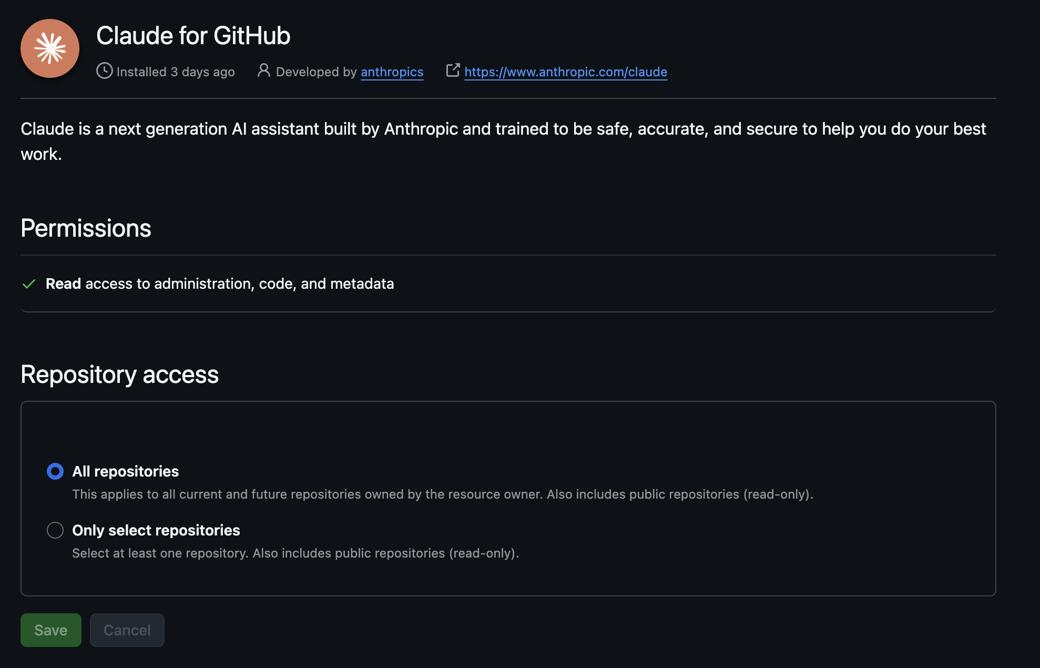The width and height of the screenshot is (1040, 668).
Task: Click the Repository access section heading
Action: point(119,375)
